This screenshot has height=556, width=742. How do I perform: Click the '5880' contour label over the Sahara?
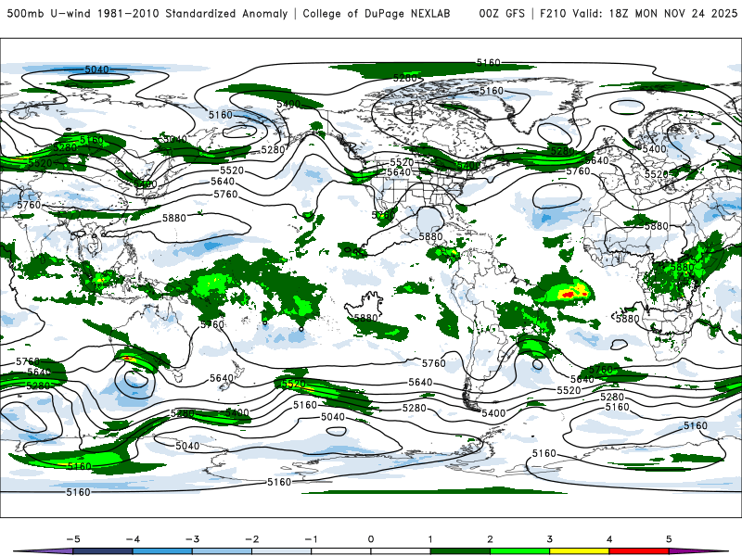657,226
